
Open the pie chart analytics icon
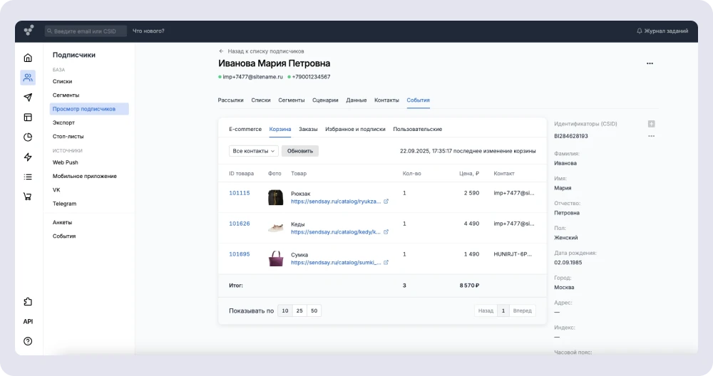(x=28, y=137)
